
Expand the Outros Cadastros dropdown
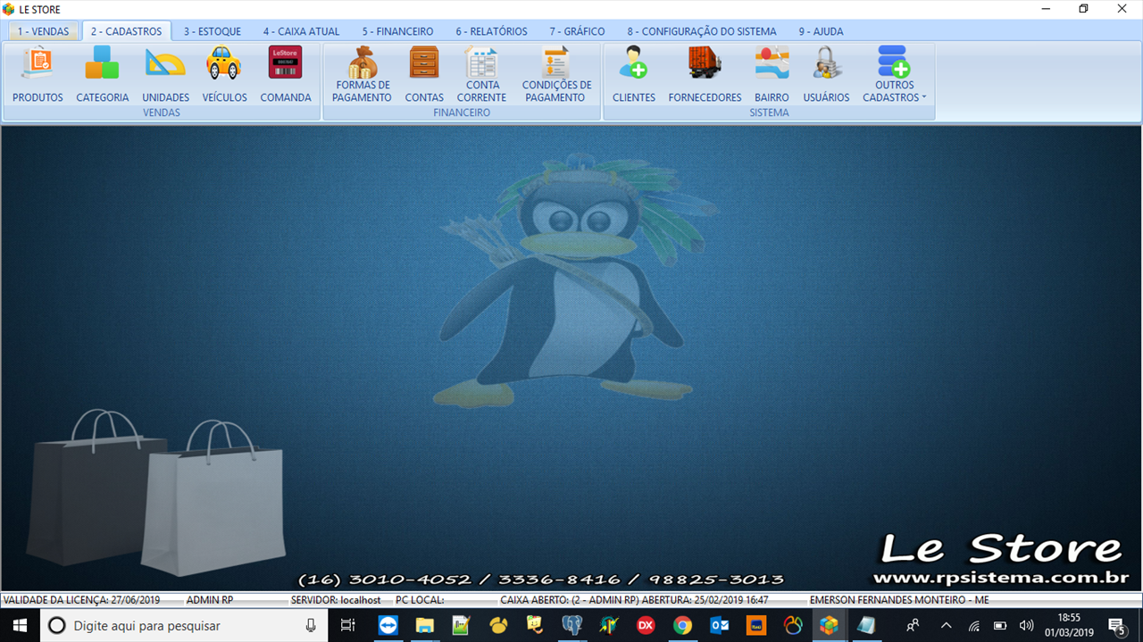(894, 75)
